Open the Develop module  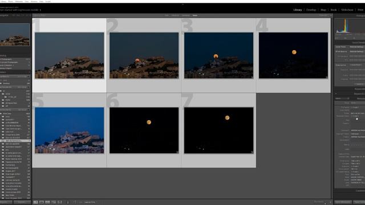click(311, 10)
